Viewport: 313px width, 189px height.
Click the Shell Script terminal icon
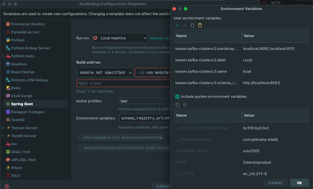(8, 96)
